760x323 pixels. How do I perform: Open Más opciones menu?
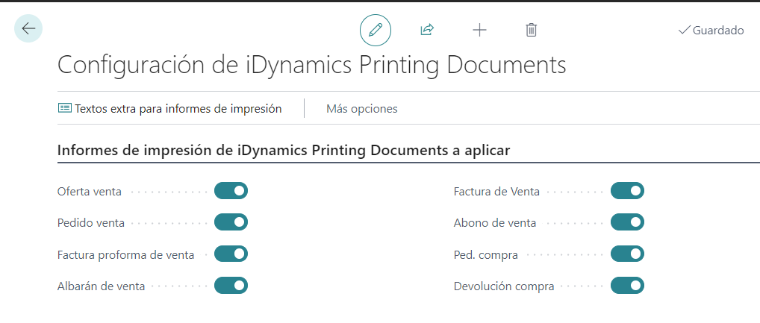pyautogui.click(x=361, y=109)
